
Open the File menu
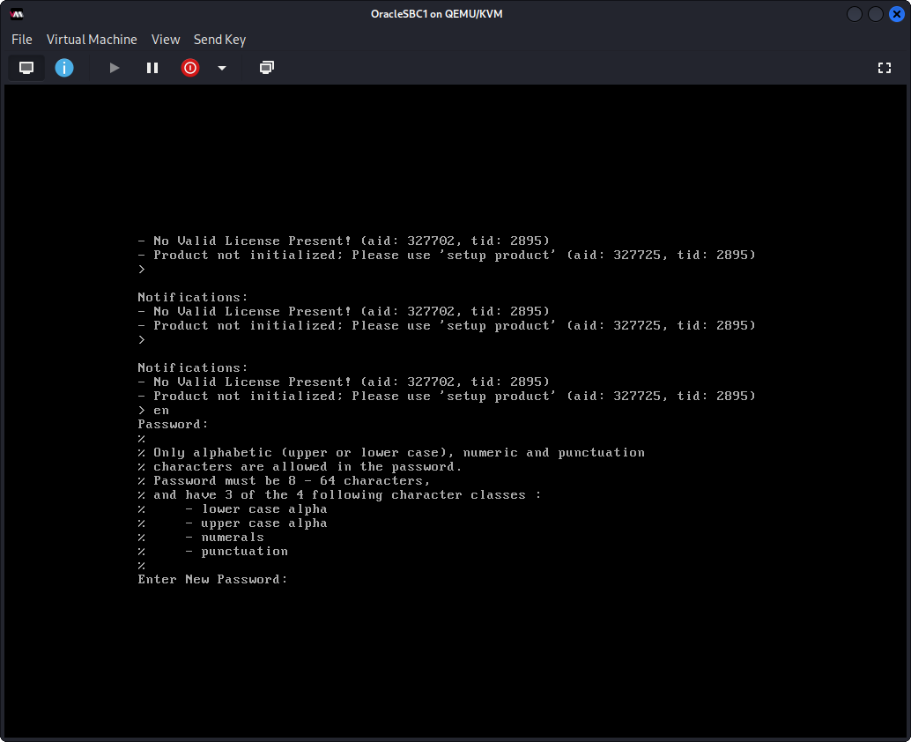tap(22, 40)
